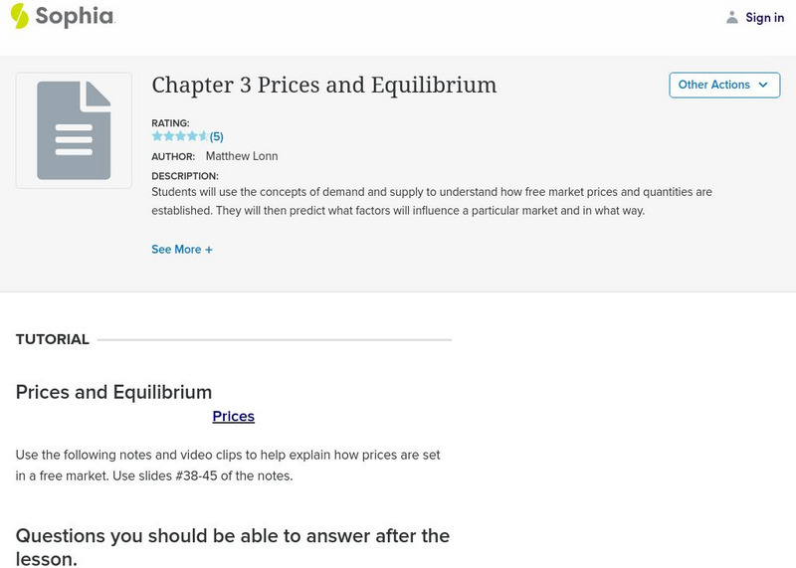796x568 pixels.
Task: Click the gray document thumbnail icon
Action: pos(74,130)
